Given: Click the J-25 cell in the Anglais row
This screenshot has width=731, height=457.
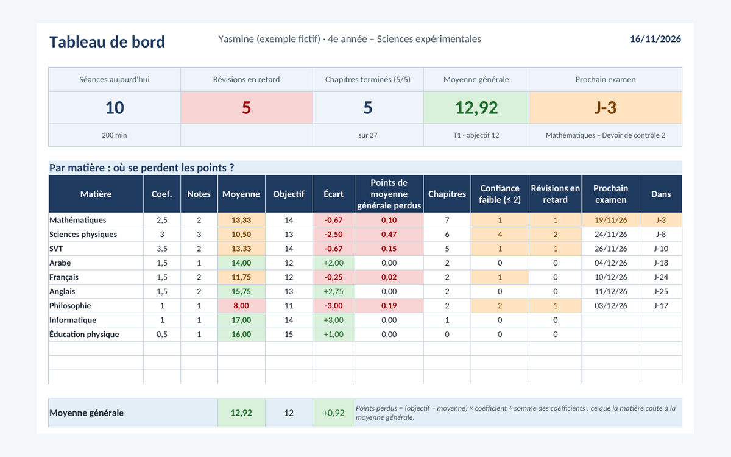Looking at the screenshot, I should 661,291.
